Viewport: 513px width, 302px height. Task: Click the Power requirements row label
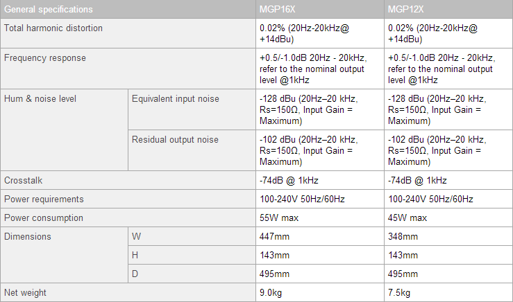point(128,199)
